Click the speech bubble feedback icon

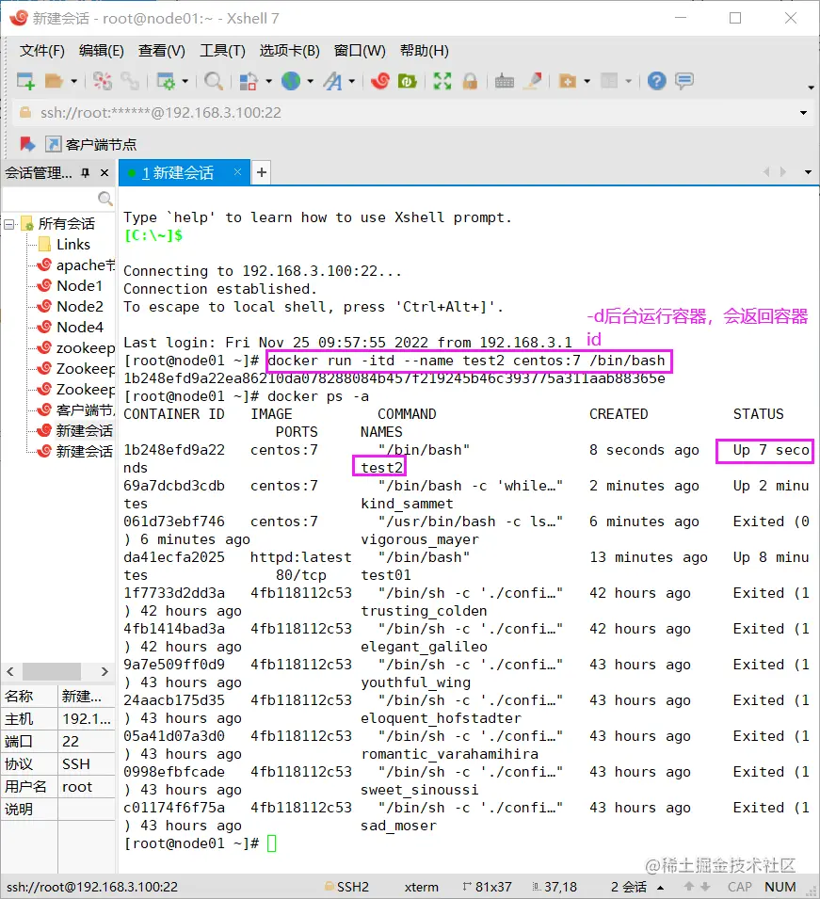pyautogui.click(x=684, y=81)
